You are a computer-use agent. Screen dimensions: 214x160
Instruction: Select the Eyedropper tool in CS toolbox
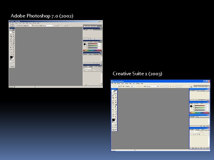[116, 114]
